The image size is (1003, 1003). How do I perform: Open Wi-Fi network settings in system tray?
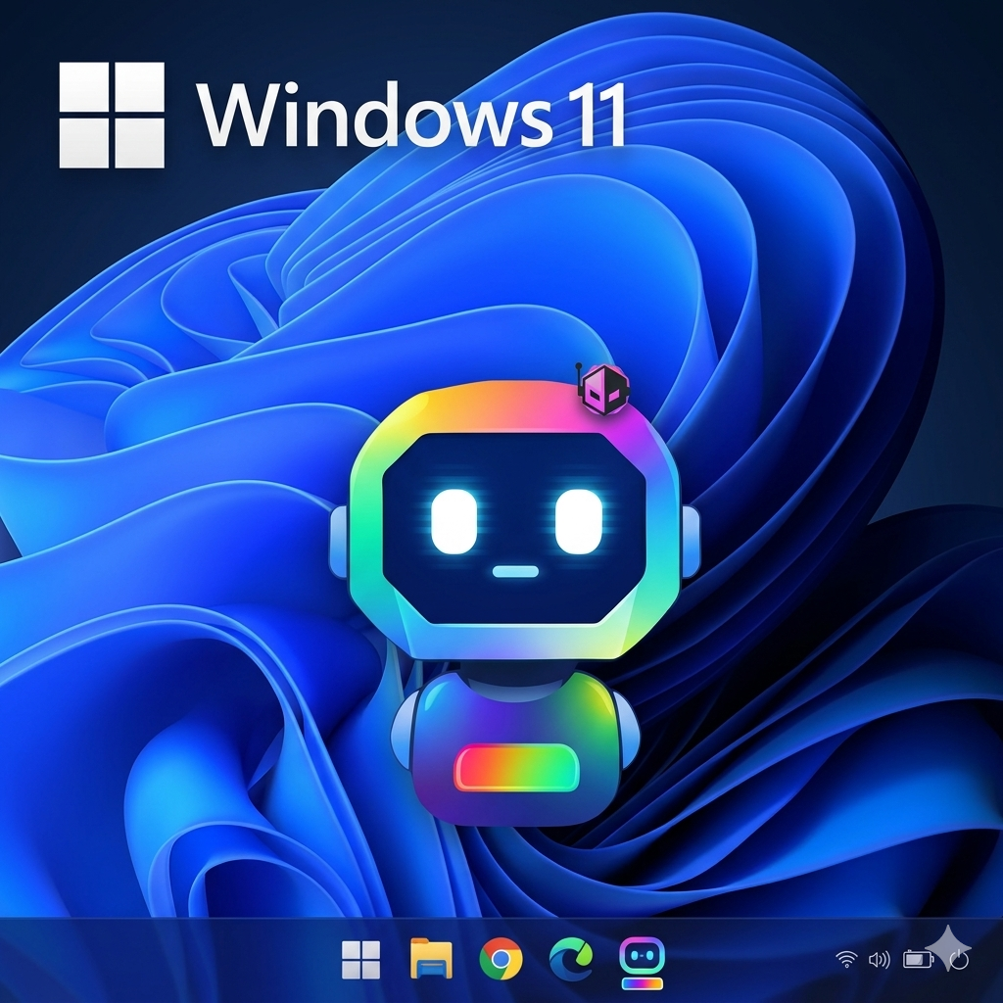point(846,960)
